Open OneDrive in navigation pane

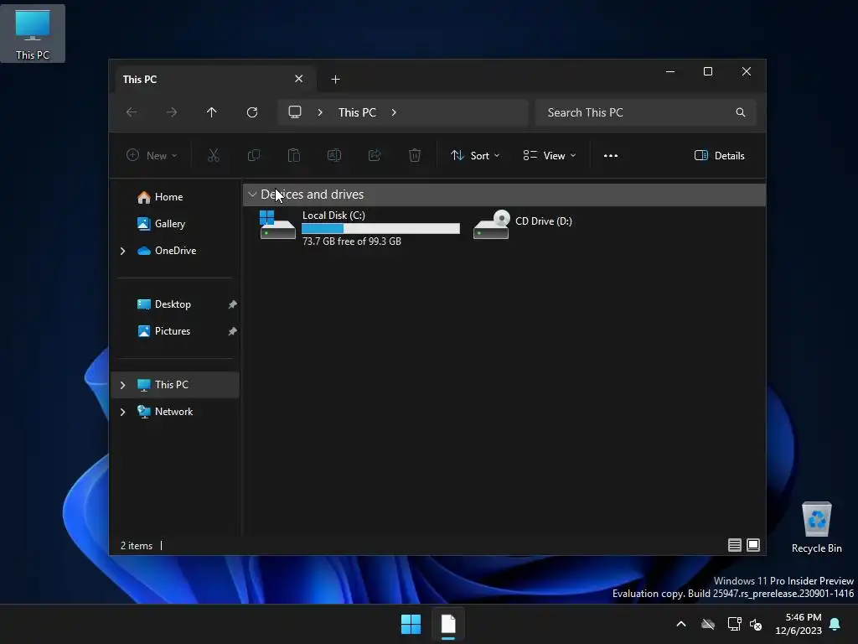[x=175, y=251]
